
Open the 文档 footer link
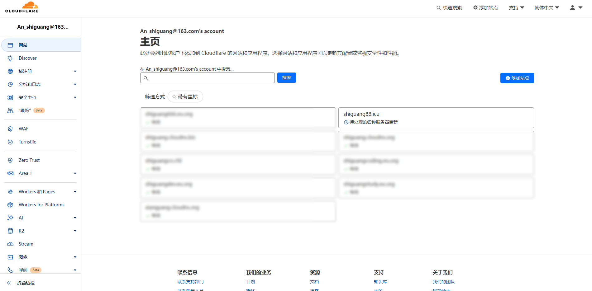[314, 282]
